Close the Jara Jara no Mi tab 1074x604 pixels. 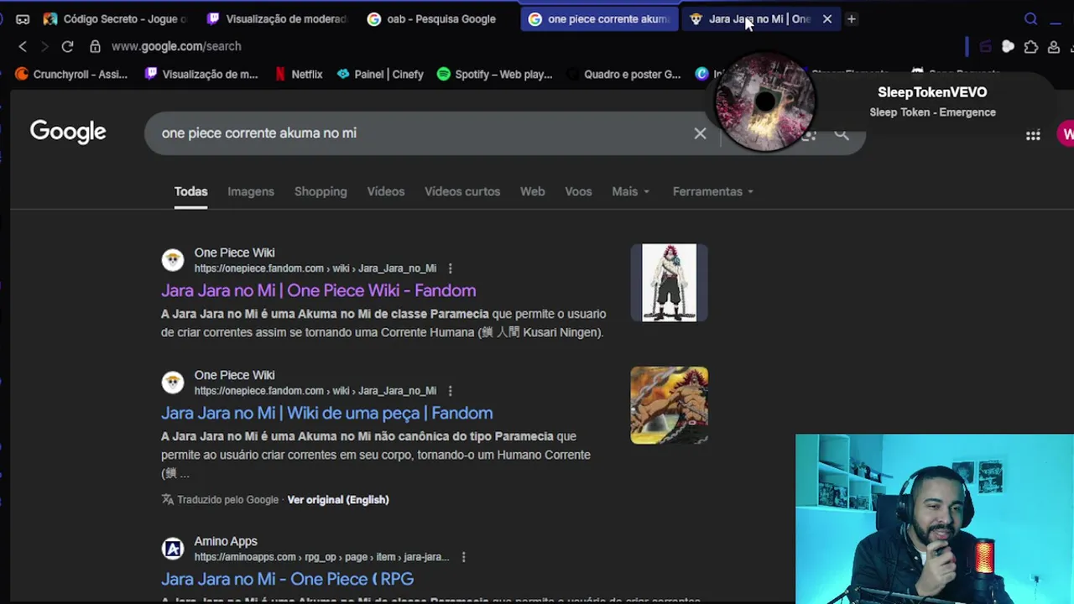827,18
